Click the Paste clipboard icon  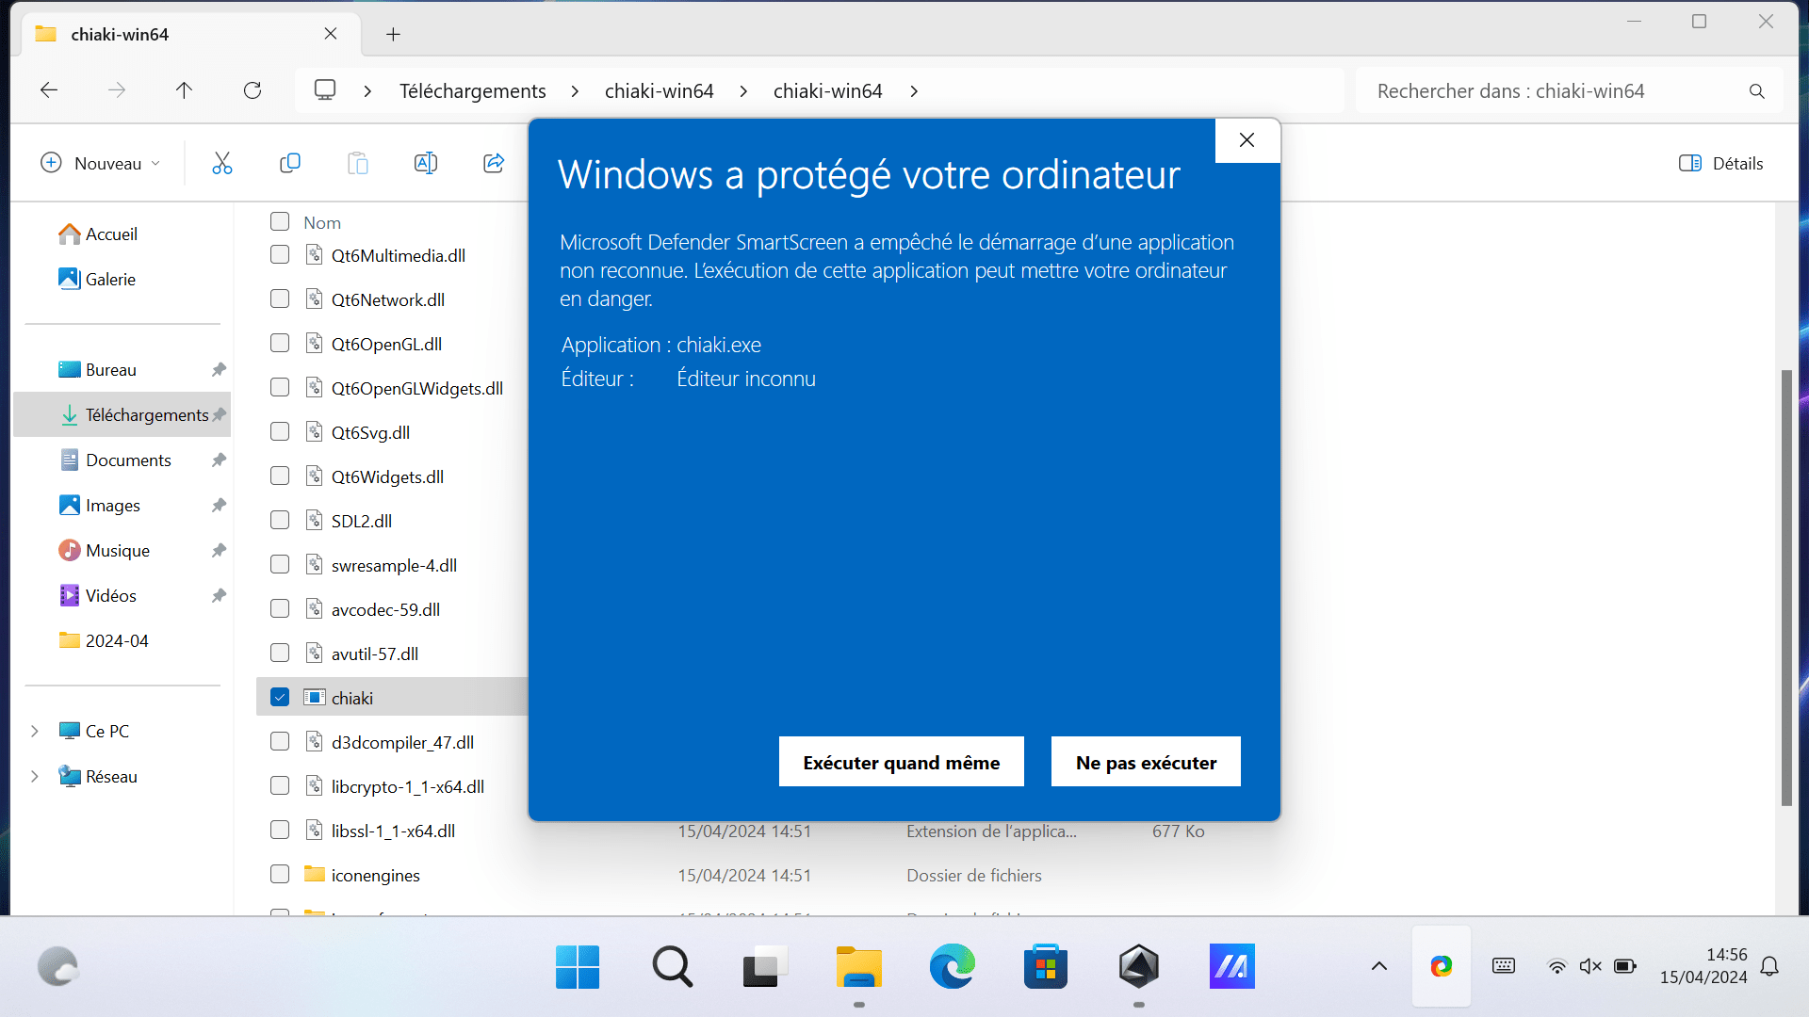pyautogui.click(x=358, y=163)
